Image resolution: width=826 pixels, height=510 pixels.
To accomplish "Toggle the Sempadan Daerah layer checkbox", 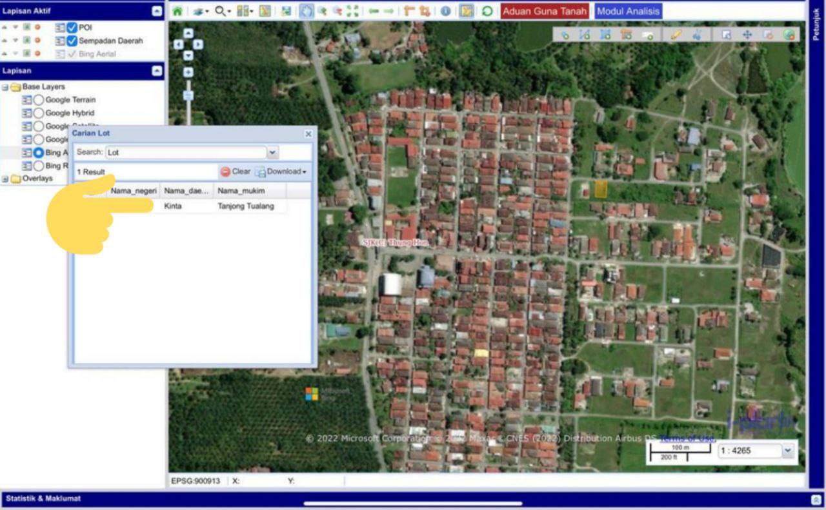I will 72,41.
